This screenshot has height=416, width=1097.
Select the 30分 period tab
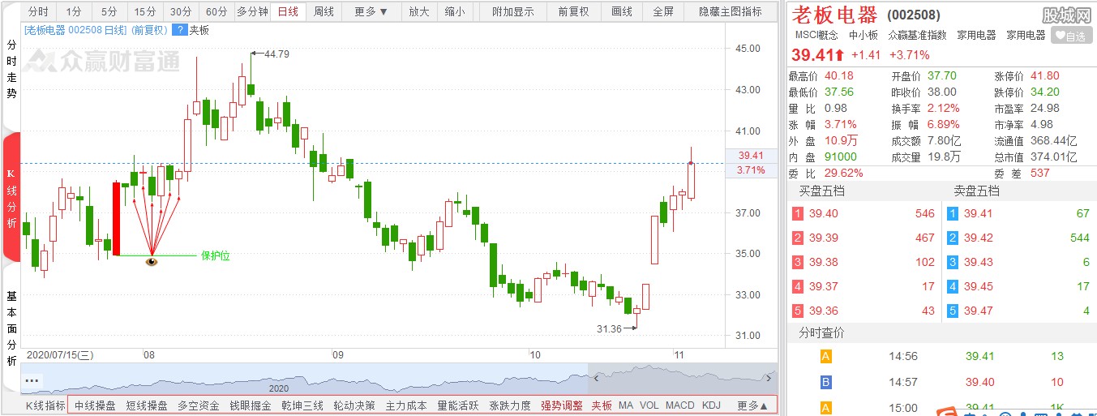pos(181,11)
